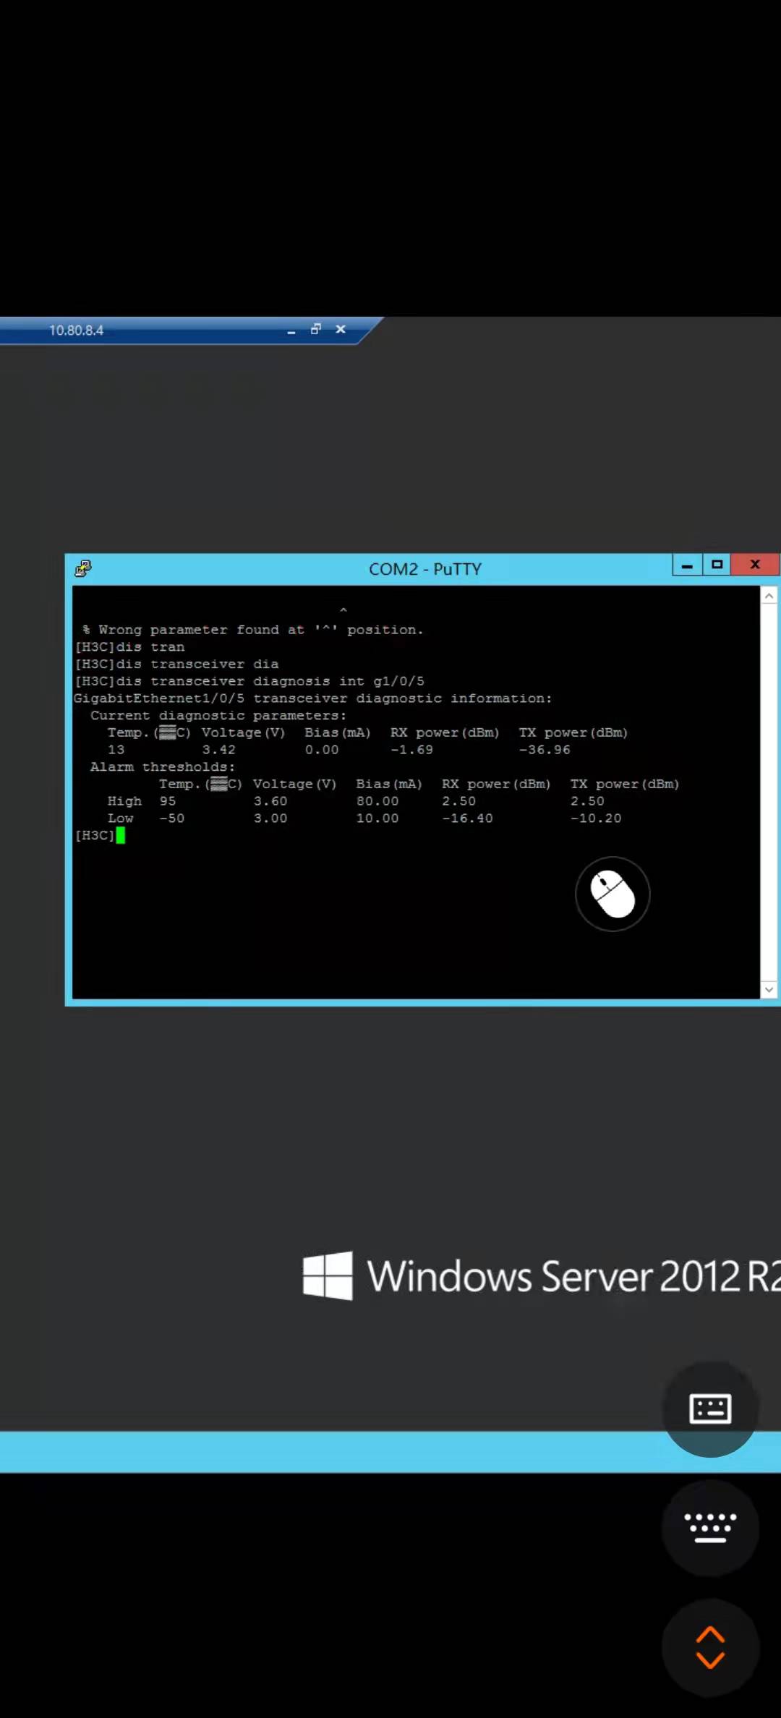Screen dimensions: 781x1718
Task: Show the on-screen keyboard with dotted icon
Action: 710,1527
